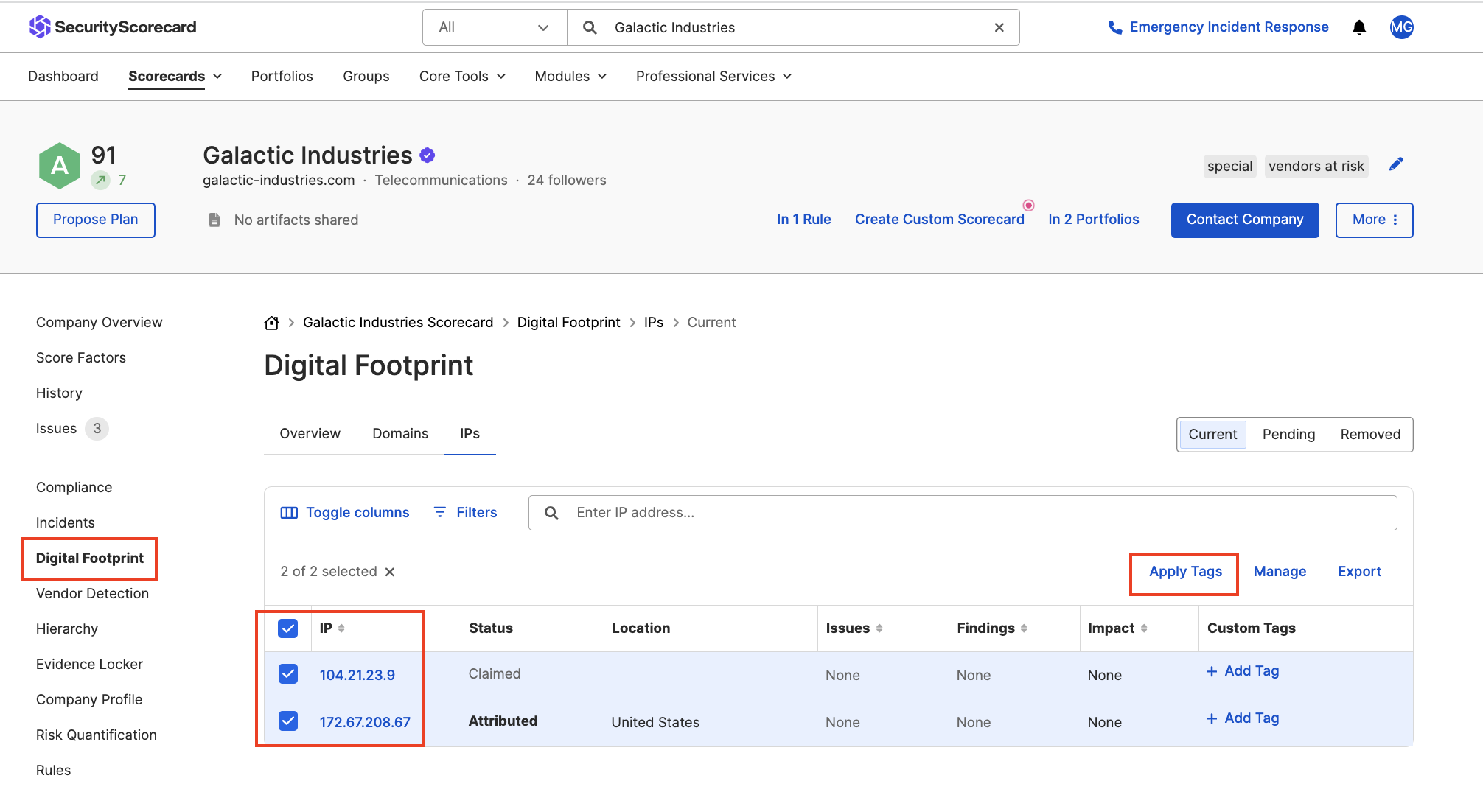1483x809 pixels.
Task: Click the Galactic Industries search field
Action: [x=793, y=27]
